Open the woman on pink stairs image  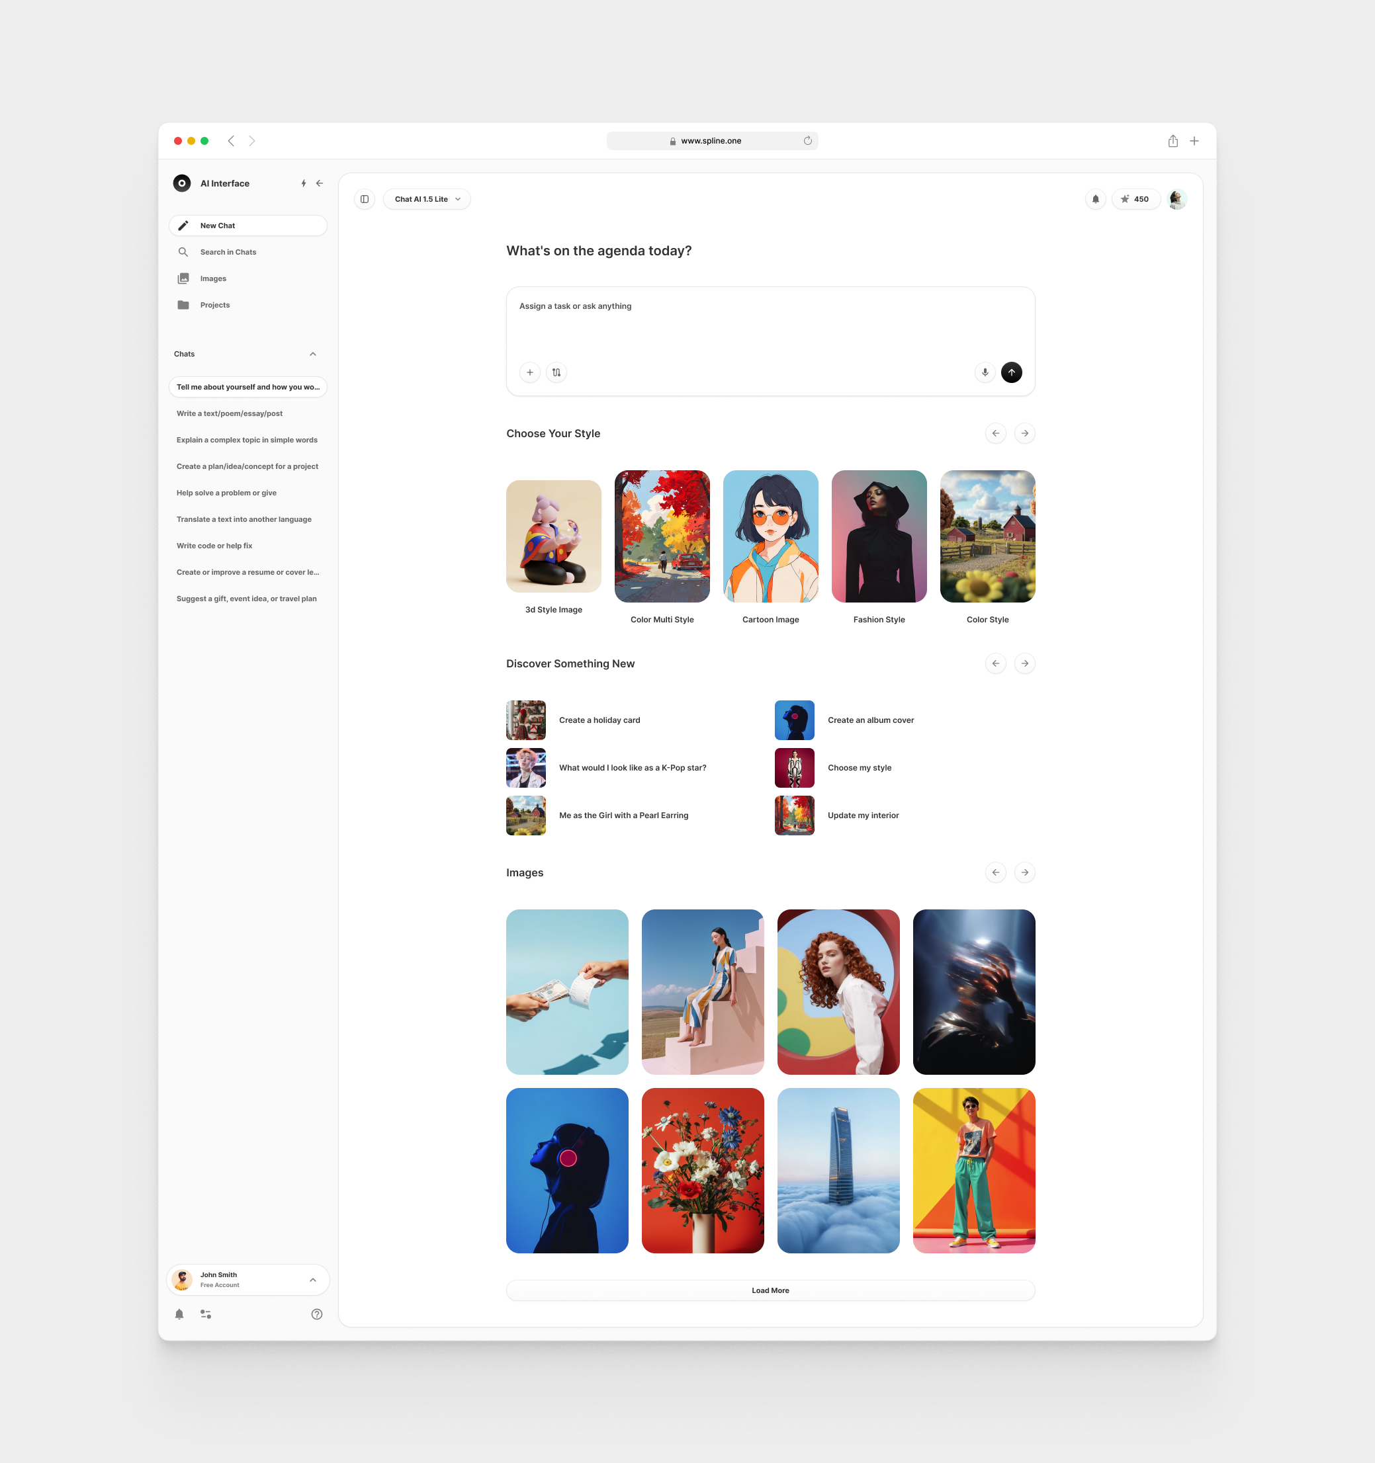[x=703, y=992]
